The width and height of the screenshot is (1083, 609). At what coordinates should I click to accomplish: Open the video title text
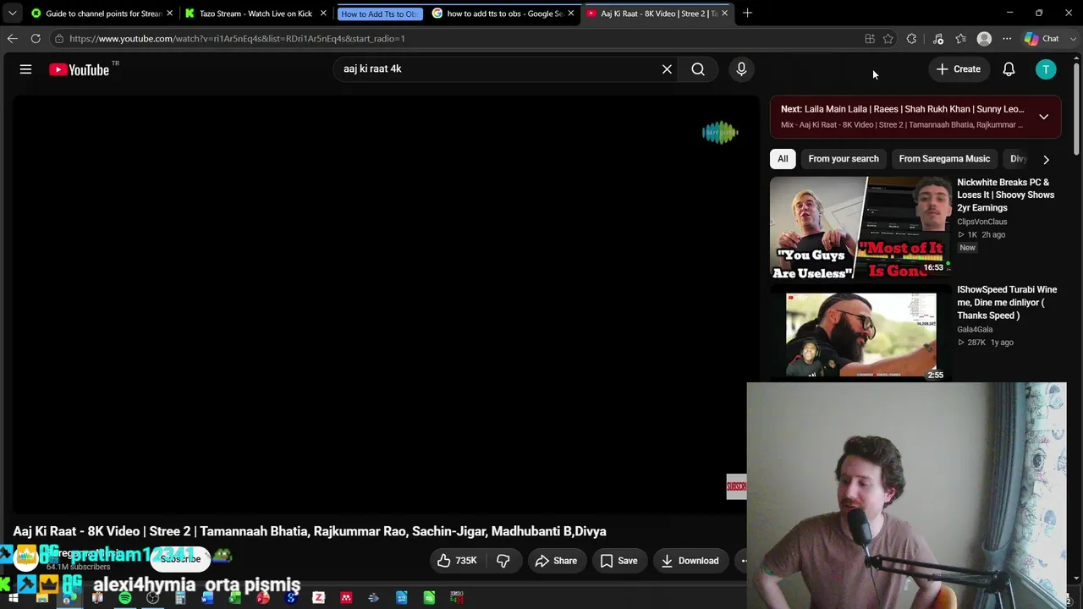[310, 531]
